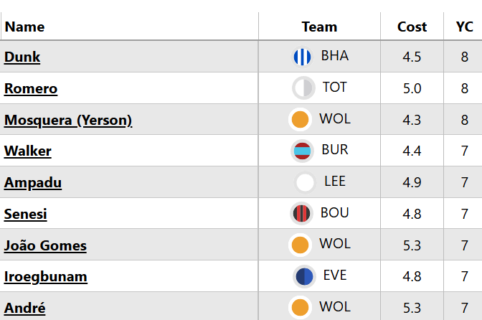Open Mosquera (Yerson) player page

68,120
